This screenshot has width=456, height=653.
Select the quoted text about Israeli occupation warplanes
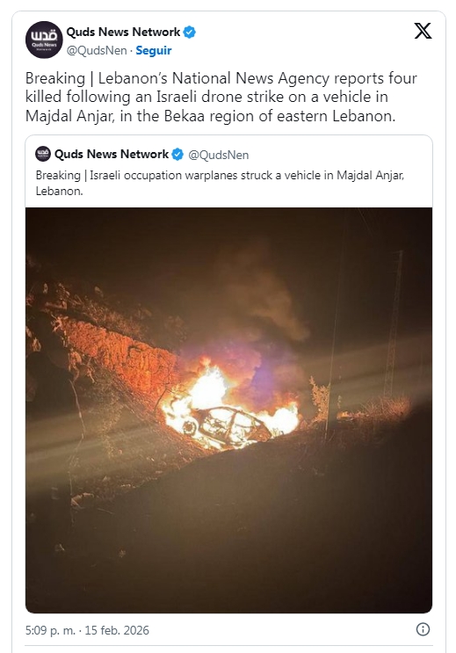pyautogui.click(x=220, y=183)
